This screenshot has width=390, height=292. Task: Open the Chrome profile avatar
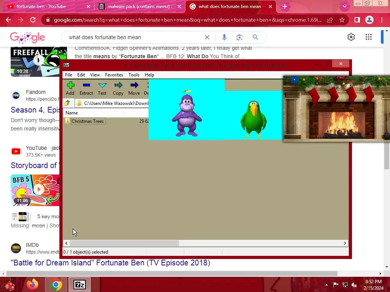pyautogui.click(x=369, y=20)
